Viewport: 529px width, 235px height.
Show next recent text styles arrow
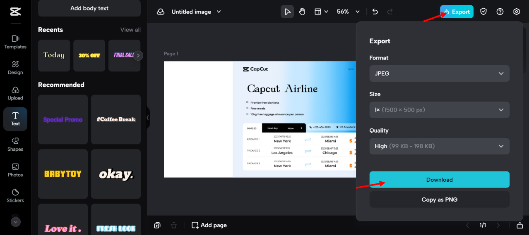coord(138,55)
